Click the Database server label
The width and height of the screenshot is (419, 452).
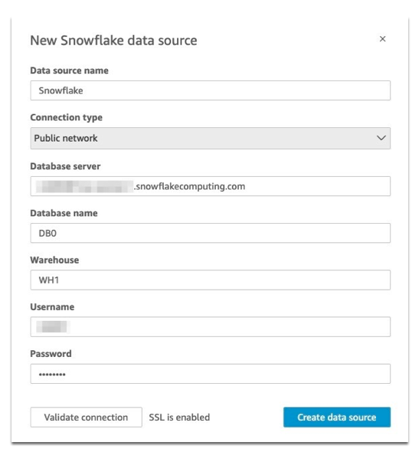coord(65,166)
